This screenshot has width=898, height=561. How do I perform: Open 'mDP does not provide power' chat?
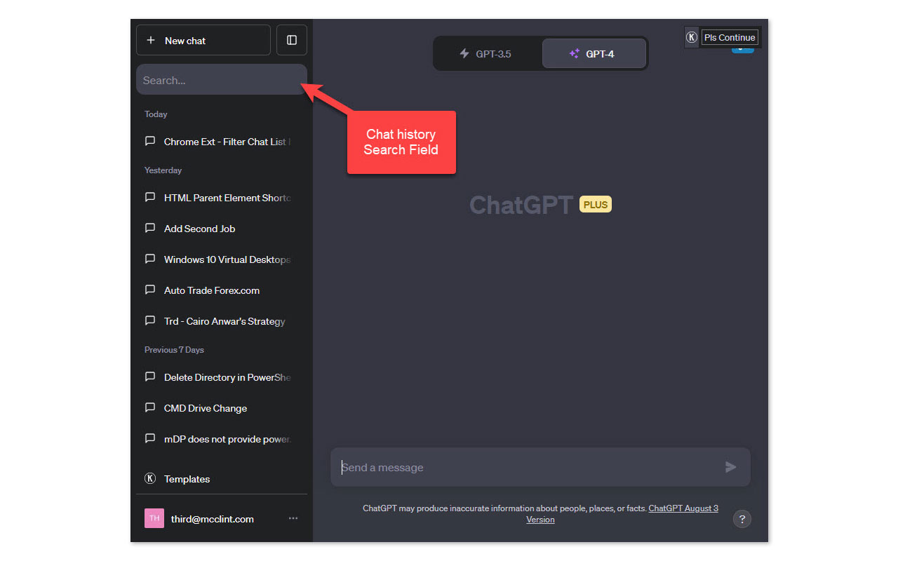point(222,439)
